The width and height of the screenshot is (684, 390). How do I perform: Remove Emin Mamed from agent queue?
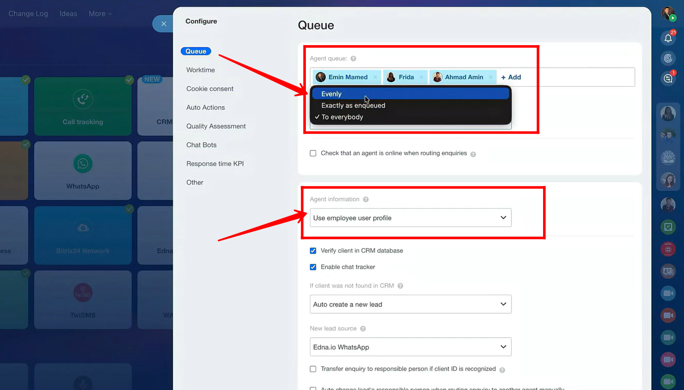click(x=375, y=77)
